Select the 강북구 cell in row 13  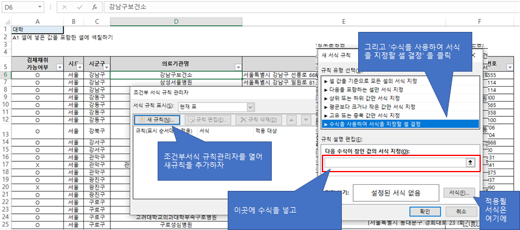97,131
